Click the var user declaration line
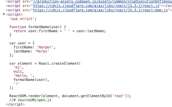172x107 pixels. [22, 43]
